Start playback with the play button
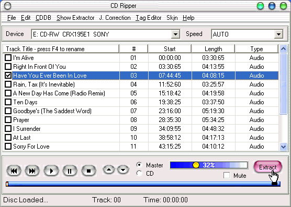Screen dimensions: 291x207 pos(51,171)
